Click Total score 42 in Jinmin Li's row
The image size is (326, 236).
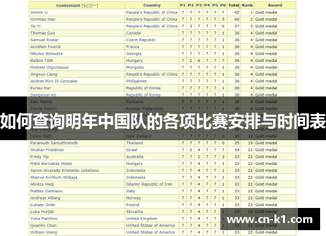tap(237, 12)
